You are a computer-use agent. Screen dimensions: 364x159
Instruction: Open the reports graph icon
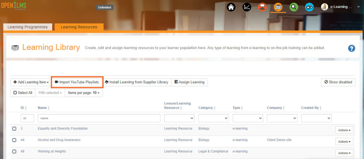247,7
